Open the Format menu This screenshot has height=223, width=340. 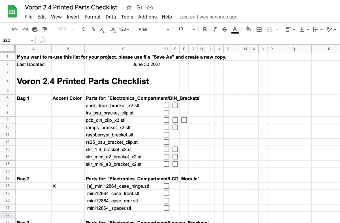click(93, 17)
